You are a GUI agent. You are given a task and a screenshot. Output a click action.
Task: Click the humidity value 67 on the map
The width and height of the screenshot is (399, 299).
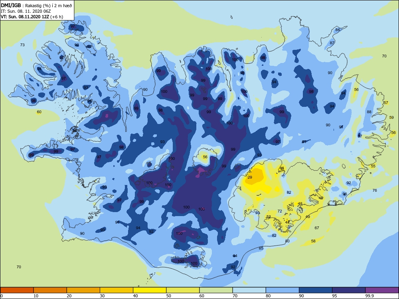coord(317,228)
